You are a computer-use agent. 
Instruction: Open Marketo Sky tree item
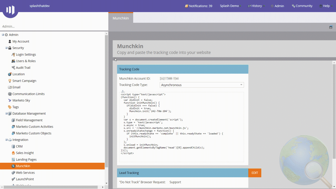[21, 100]
